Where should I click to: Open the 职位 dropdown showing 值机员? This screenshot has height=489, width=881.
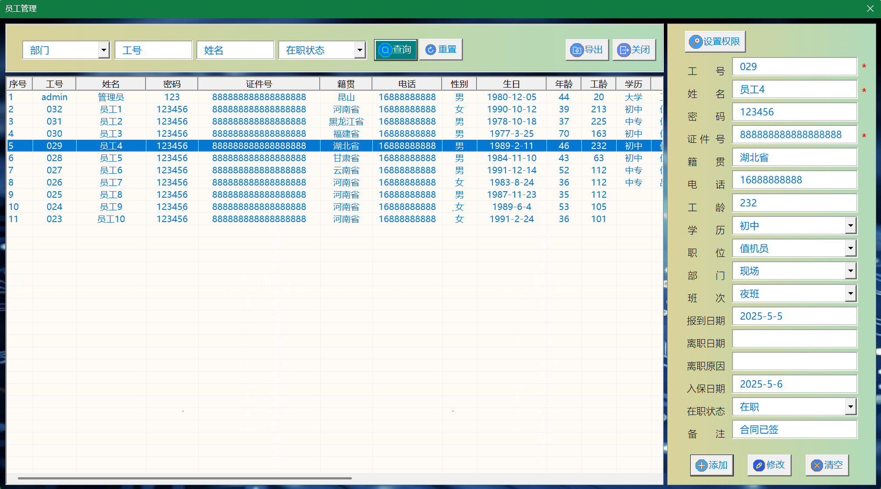pyautogui.click(x=851, y=248)
